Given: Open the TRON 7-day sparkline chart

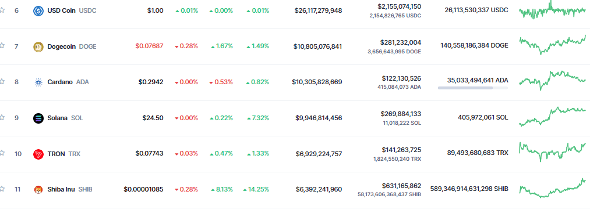Looking at the screenshot, I should coord(552,152).
